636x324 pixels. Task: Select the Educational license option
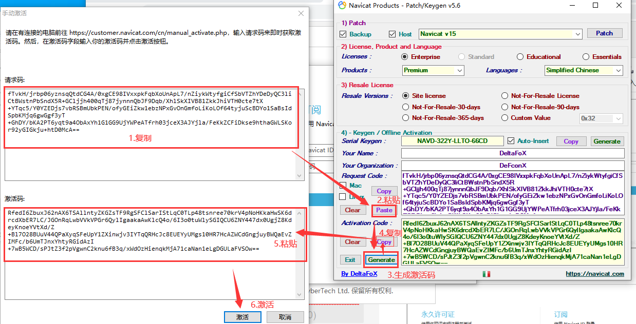pyautogui.click(x=520, y=57)
